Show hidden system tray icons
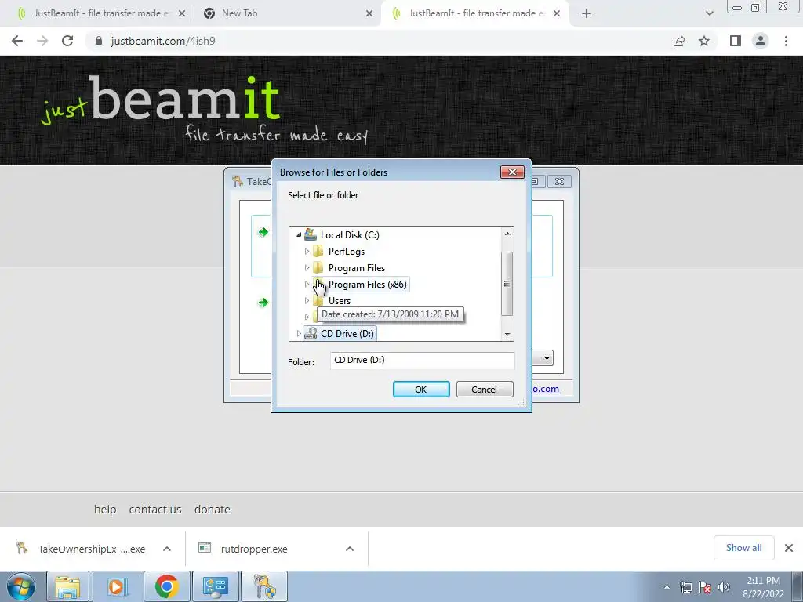 667,587
